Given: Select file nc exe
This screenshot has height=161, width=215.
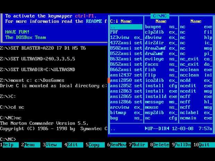Looking at the screenshot, I should pos(196,27).
